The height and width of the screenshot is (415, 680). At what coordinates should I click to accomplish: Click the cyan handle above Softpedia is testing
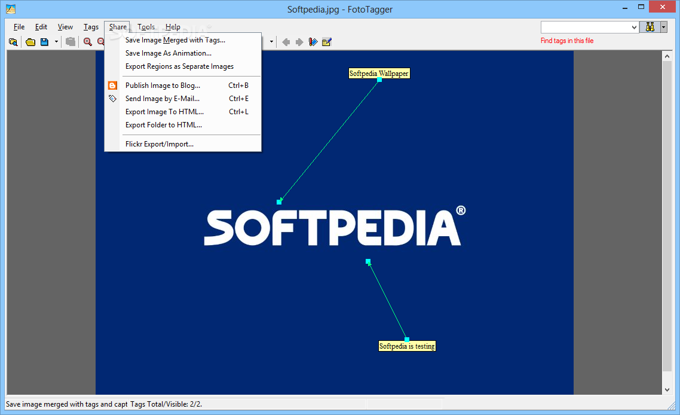click(407, 340)
